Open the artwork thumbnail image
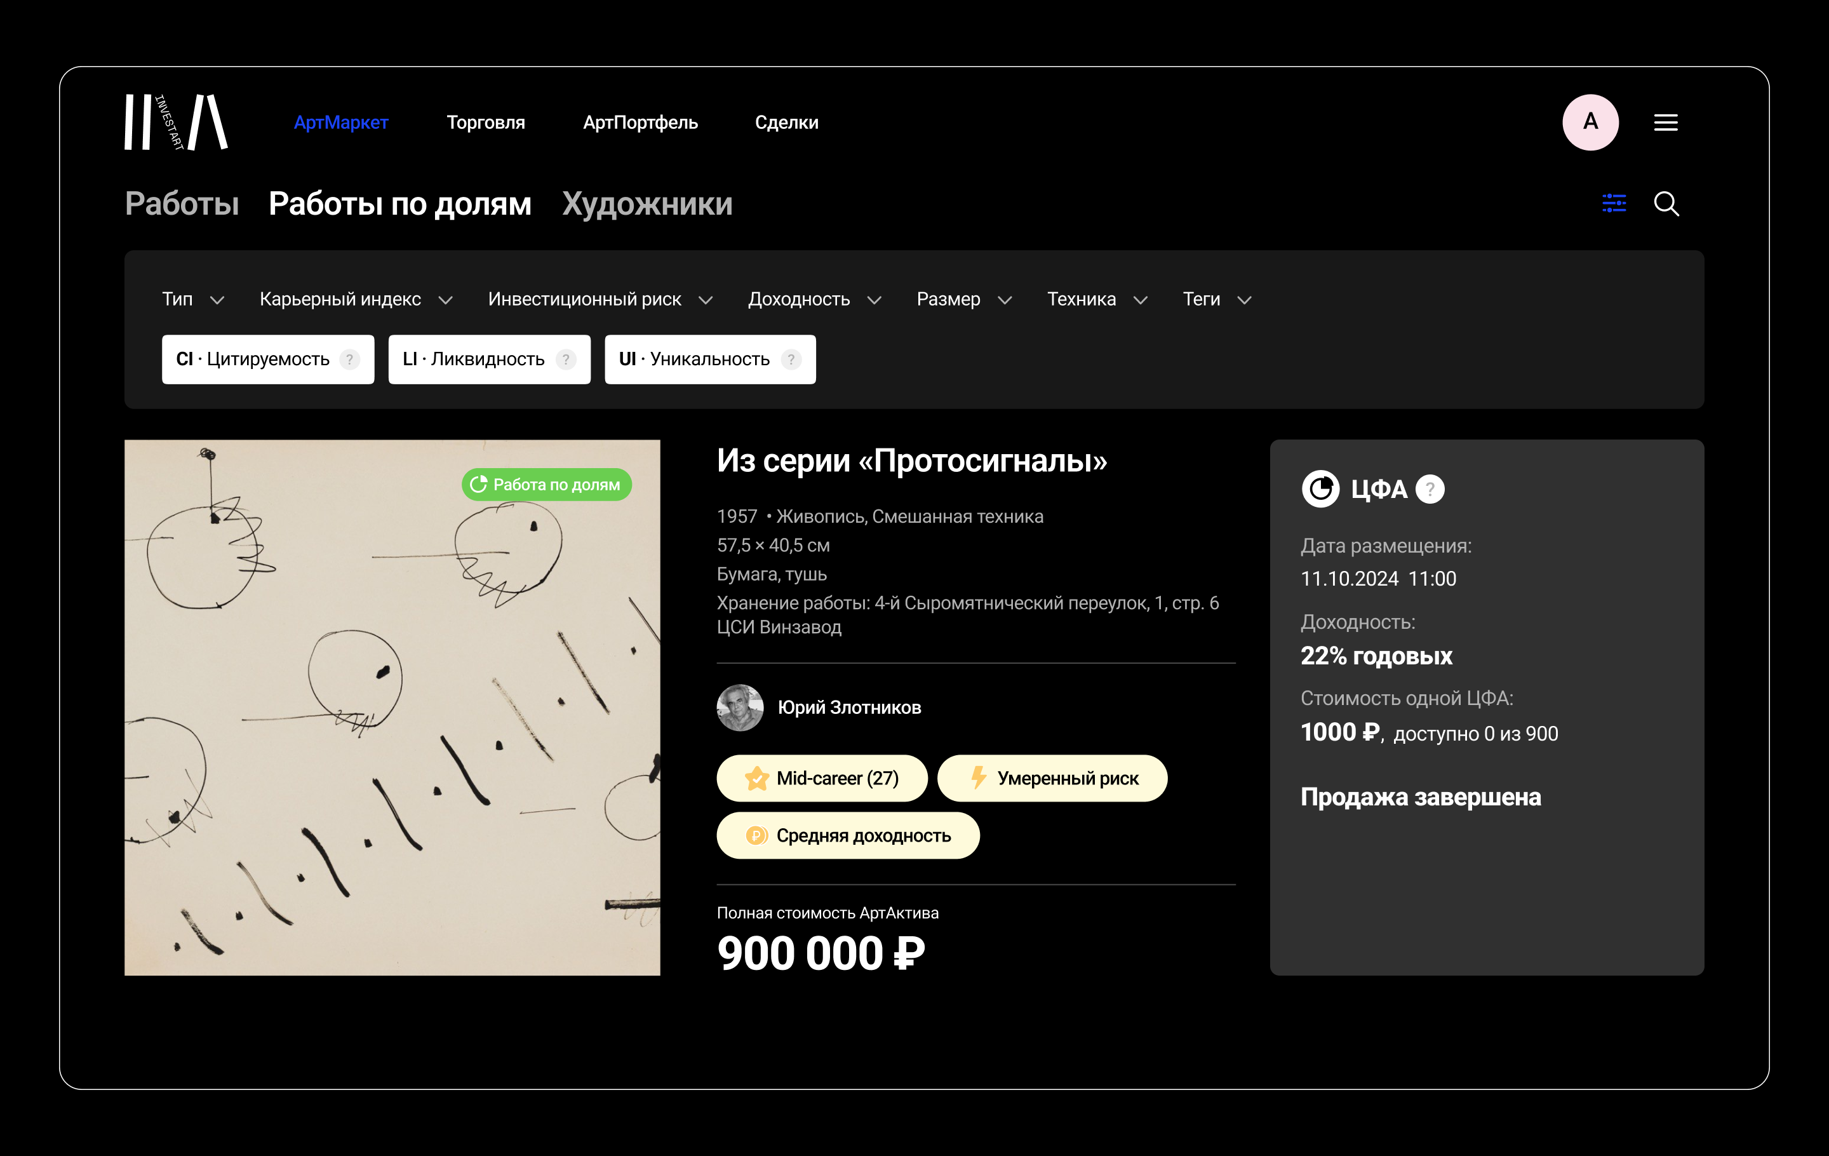 point(392,708)
